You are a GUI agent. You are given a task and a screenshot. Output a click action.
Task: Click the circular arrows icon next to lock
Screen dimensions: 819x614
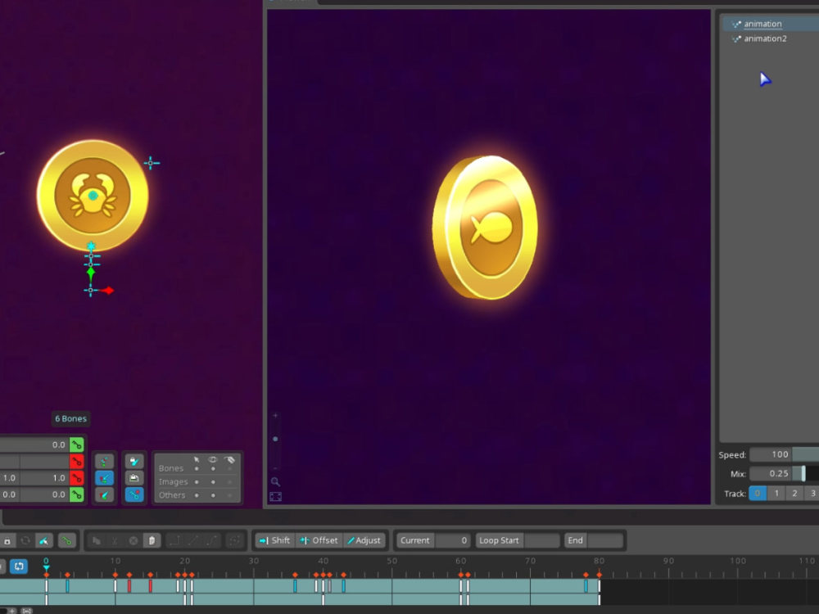coord(25,541)
